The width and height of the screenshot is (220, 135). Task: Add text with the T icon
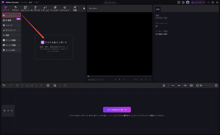point(48,85)
